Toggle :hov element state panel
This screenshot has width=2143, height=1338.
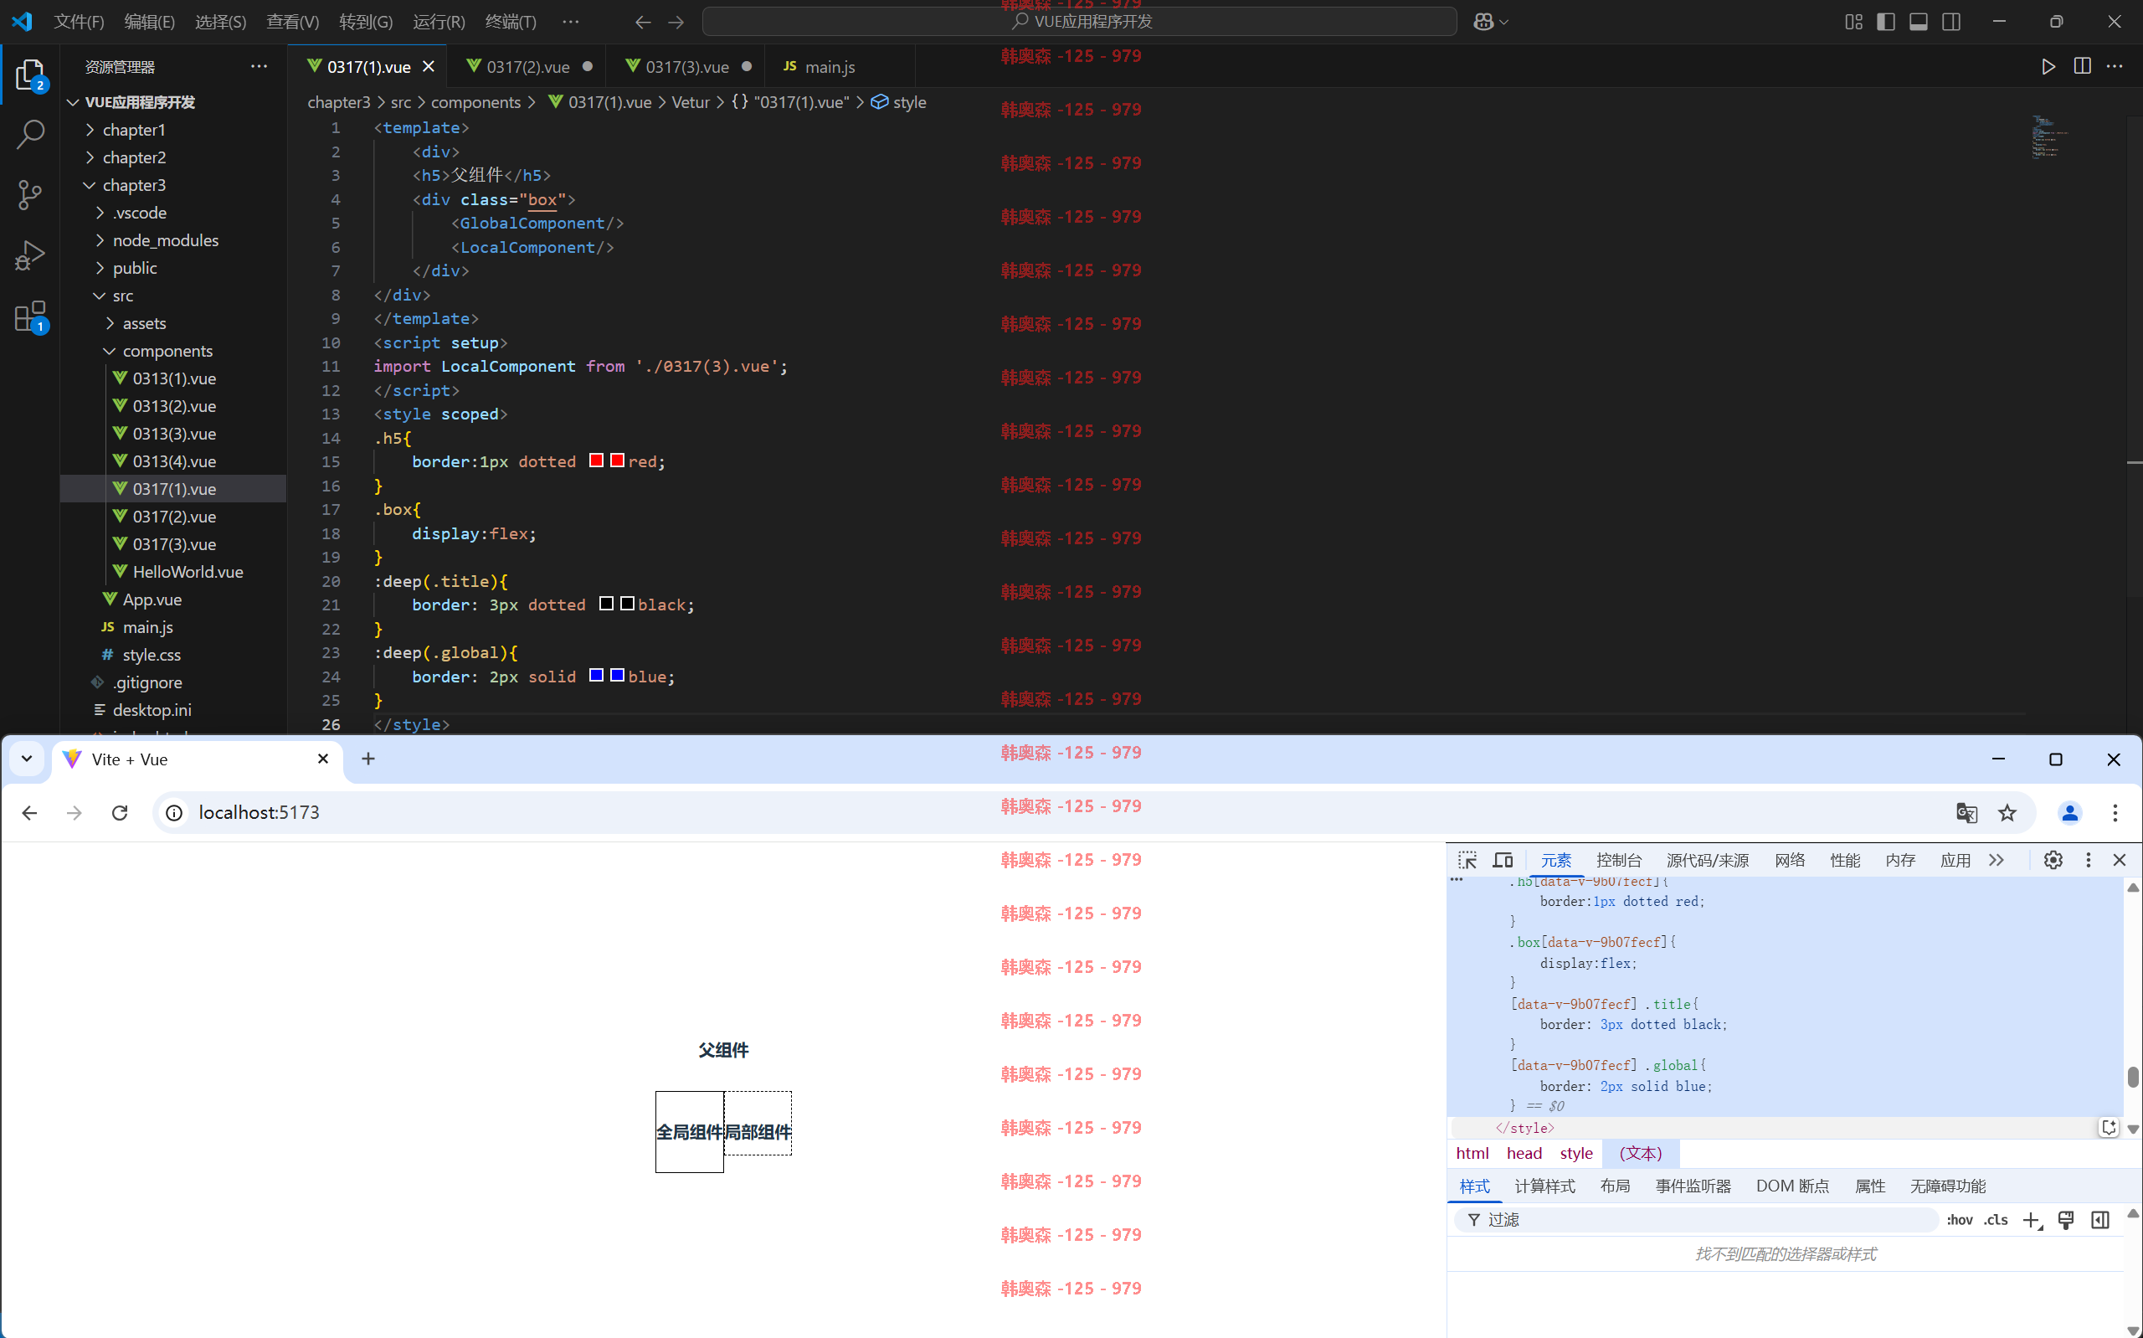pos(1959,1220)
